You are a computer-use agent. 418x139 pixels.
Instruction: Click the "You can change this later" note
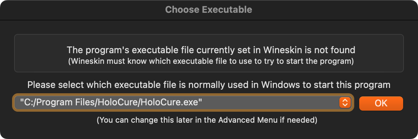(x=207, y=120)
